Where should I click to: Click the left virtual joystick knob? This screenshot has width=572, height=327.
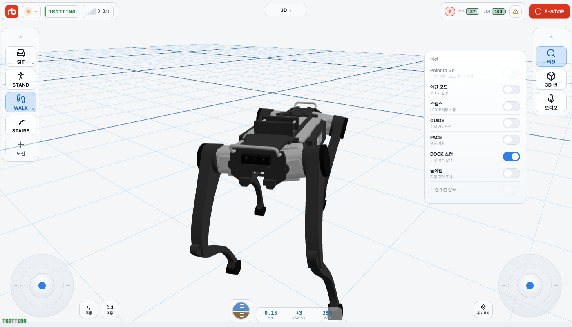point(42,286)
